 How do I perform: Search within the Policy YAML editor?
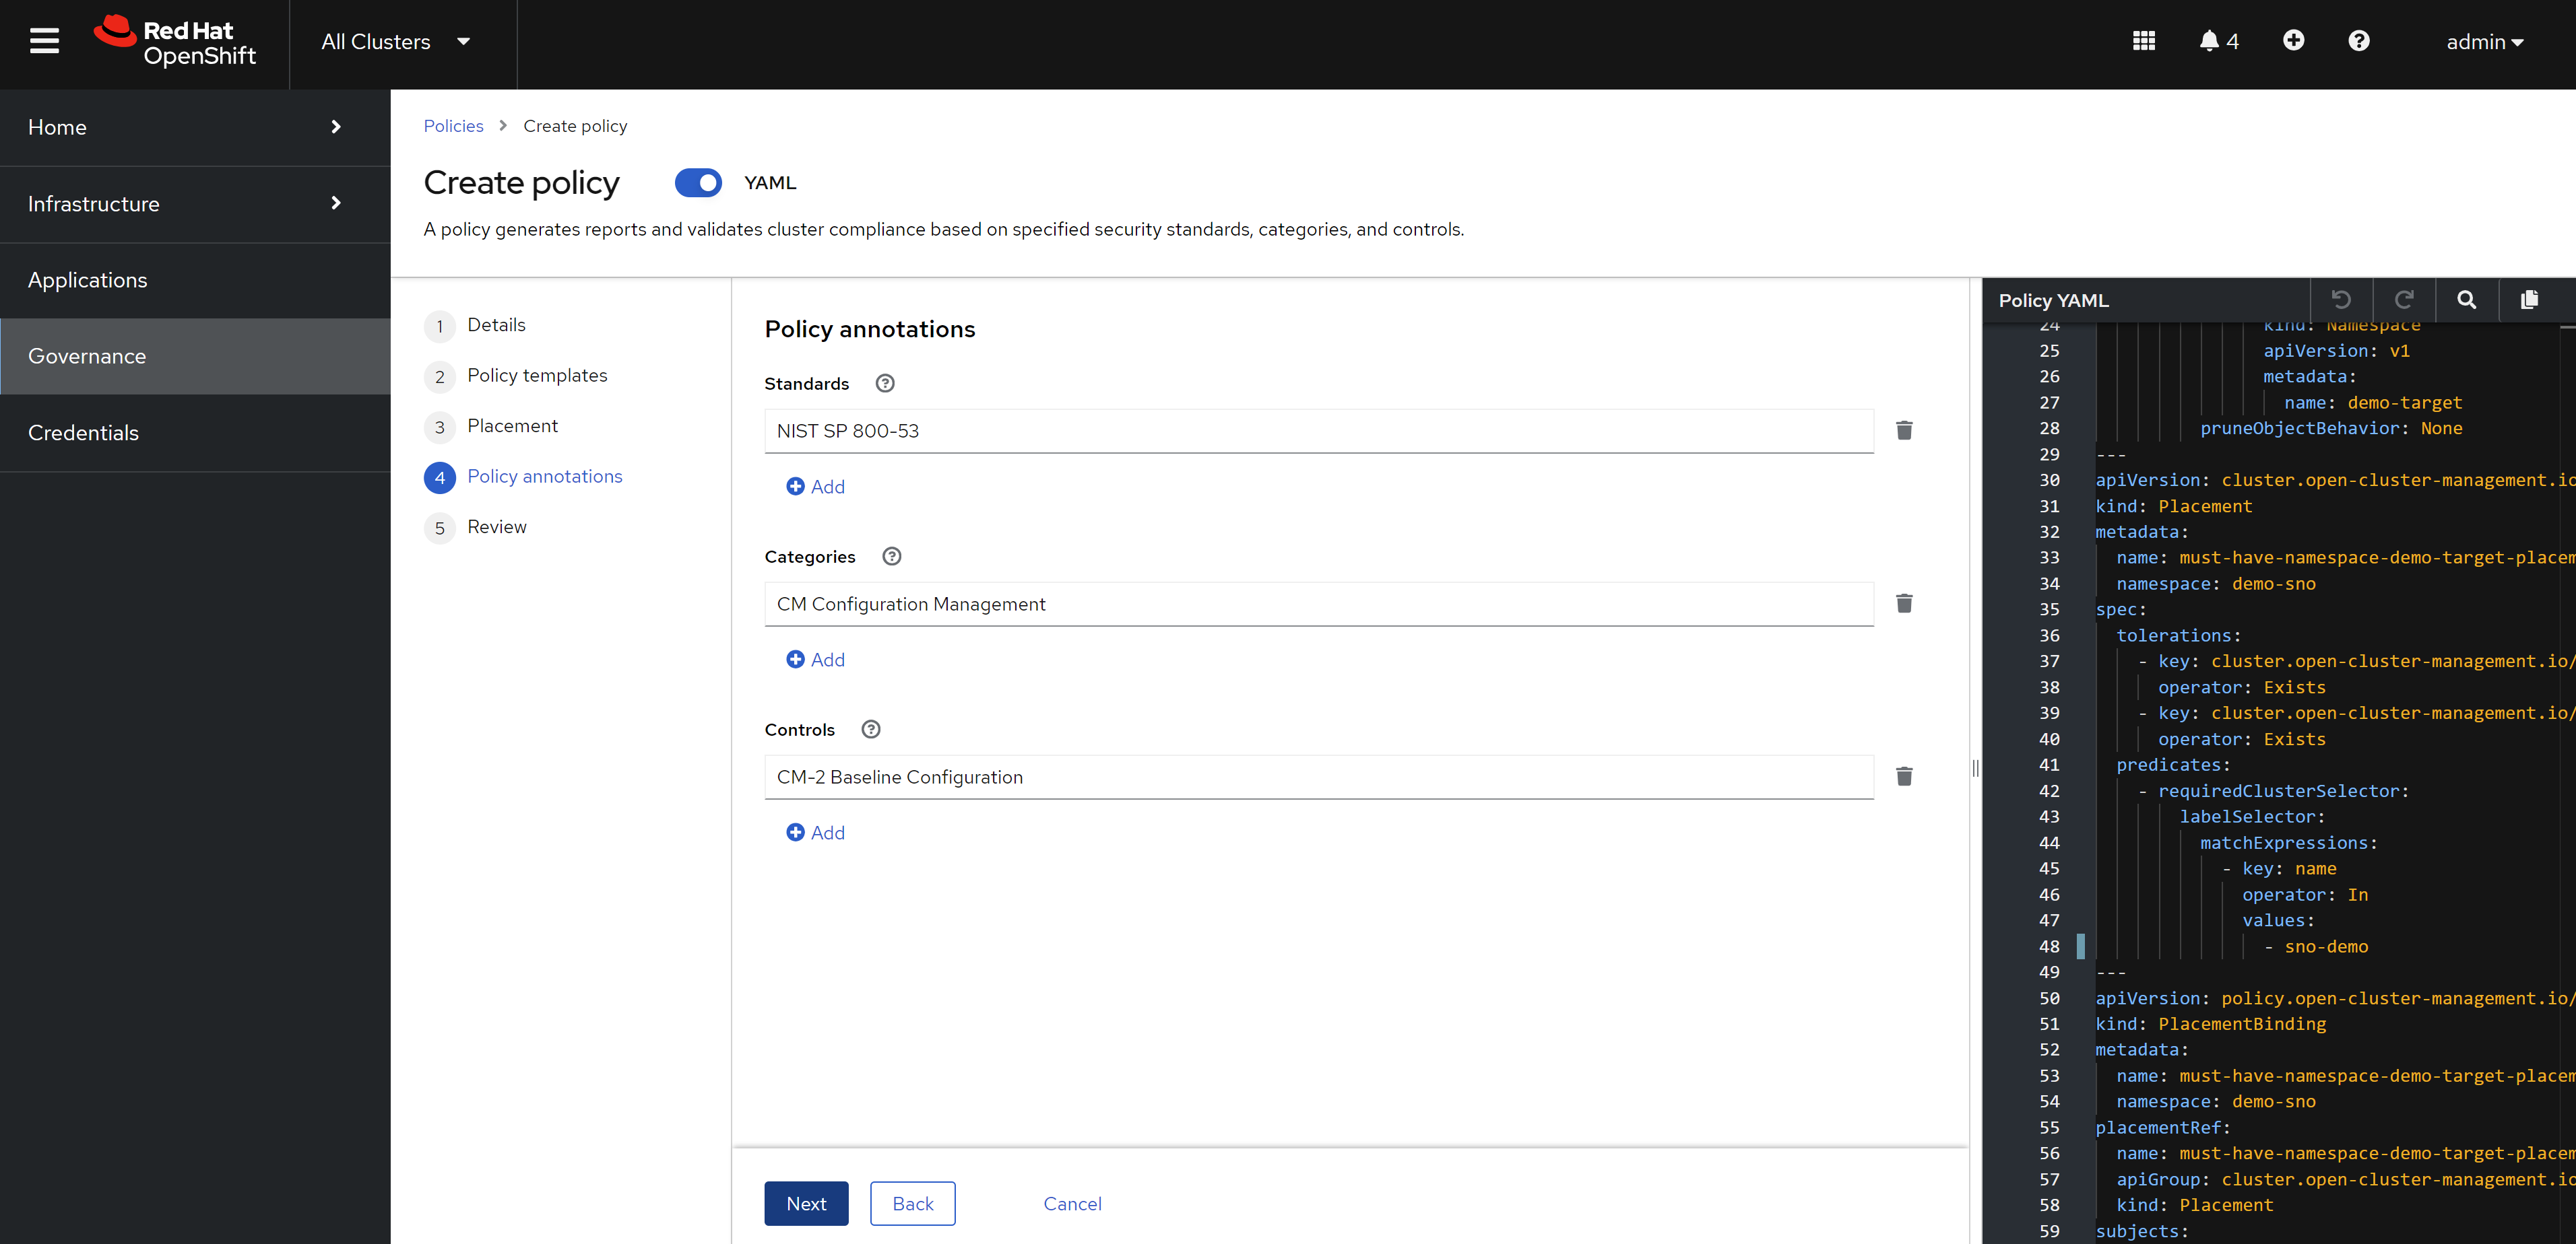[x=2466, y=300]
